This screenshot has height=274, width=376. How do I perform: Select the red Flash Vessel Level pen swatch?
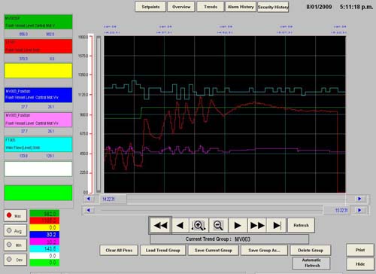(x=38, y=46)
